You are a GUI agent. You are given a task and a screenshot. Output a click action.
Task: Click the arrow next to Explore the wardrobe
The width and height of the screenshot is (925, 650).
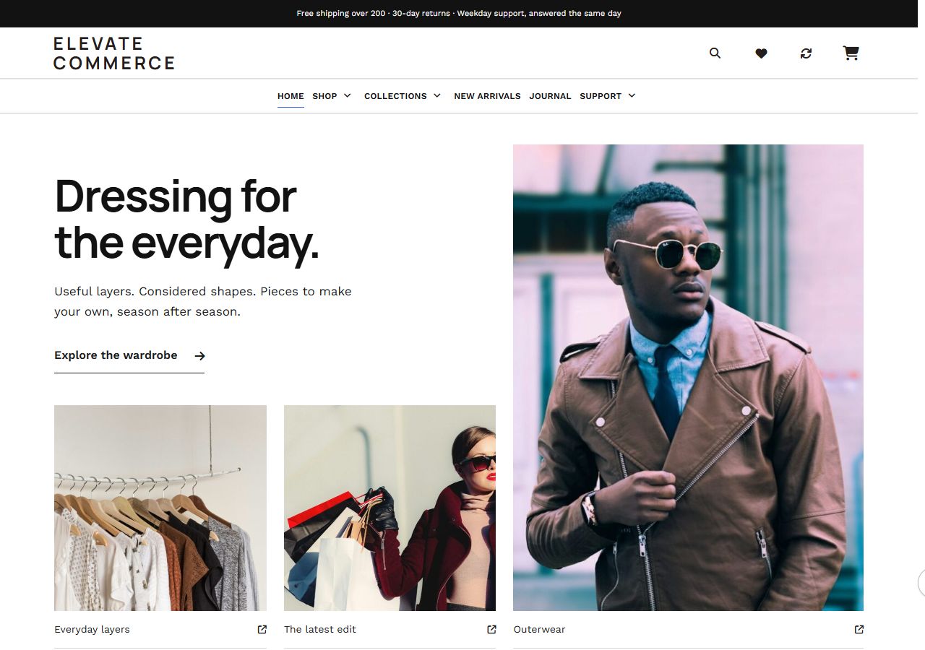point(199,355)
